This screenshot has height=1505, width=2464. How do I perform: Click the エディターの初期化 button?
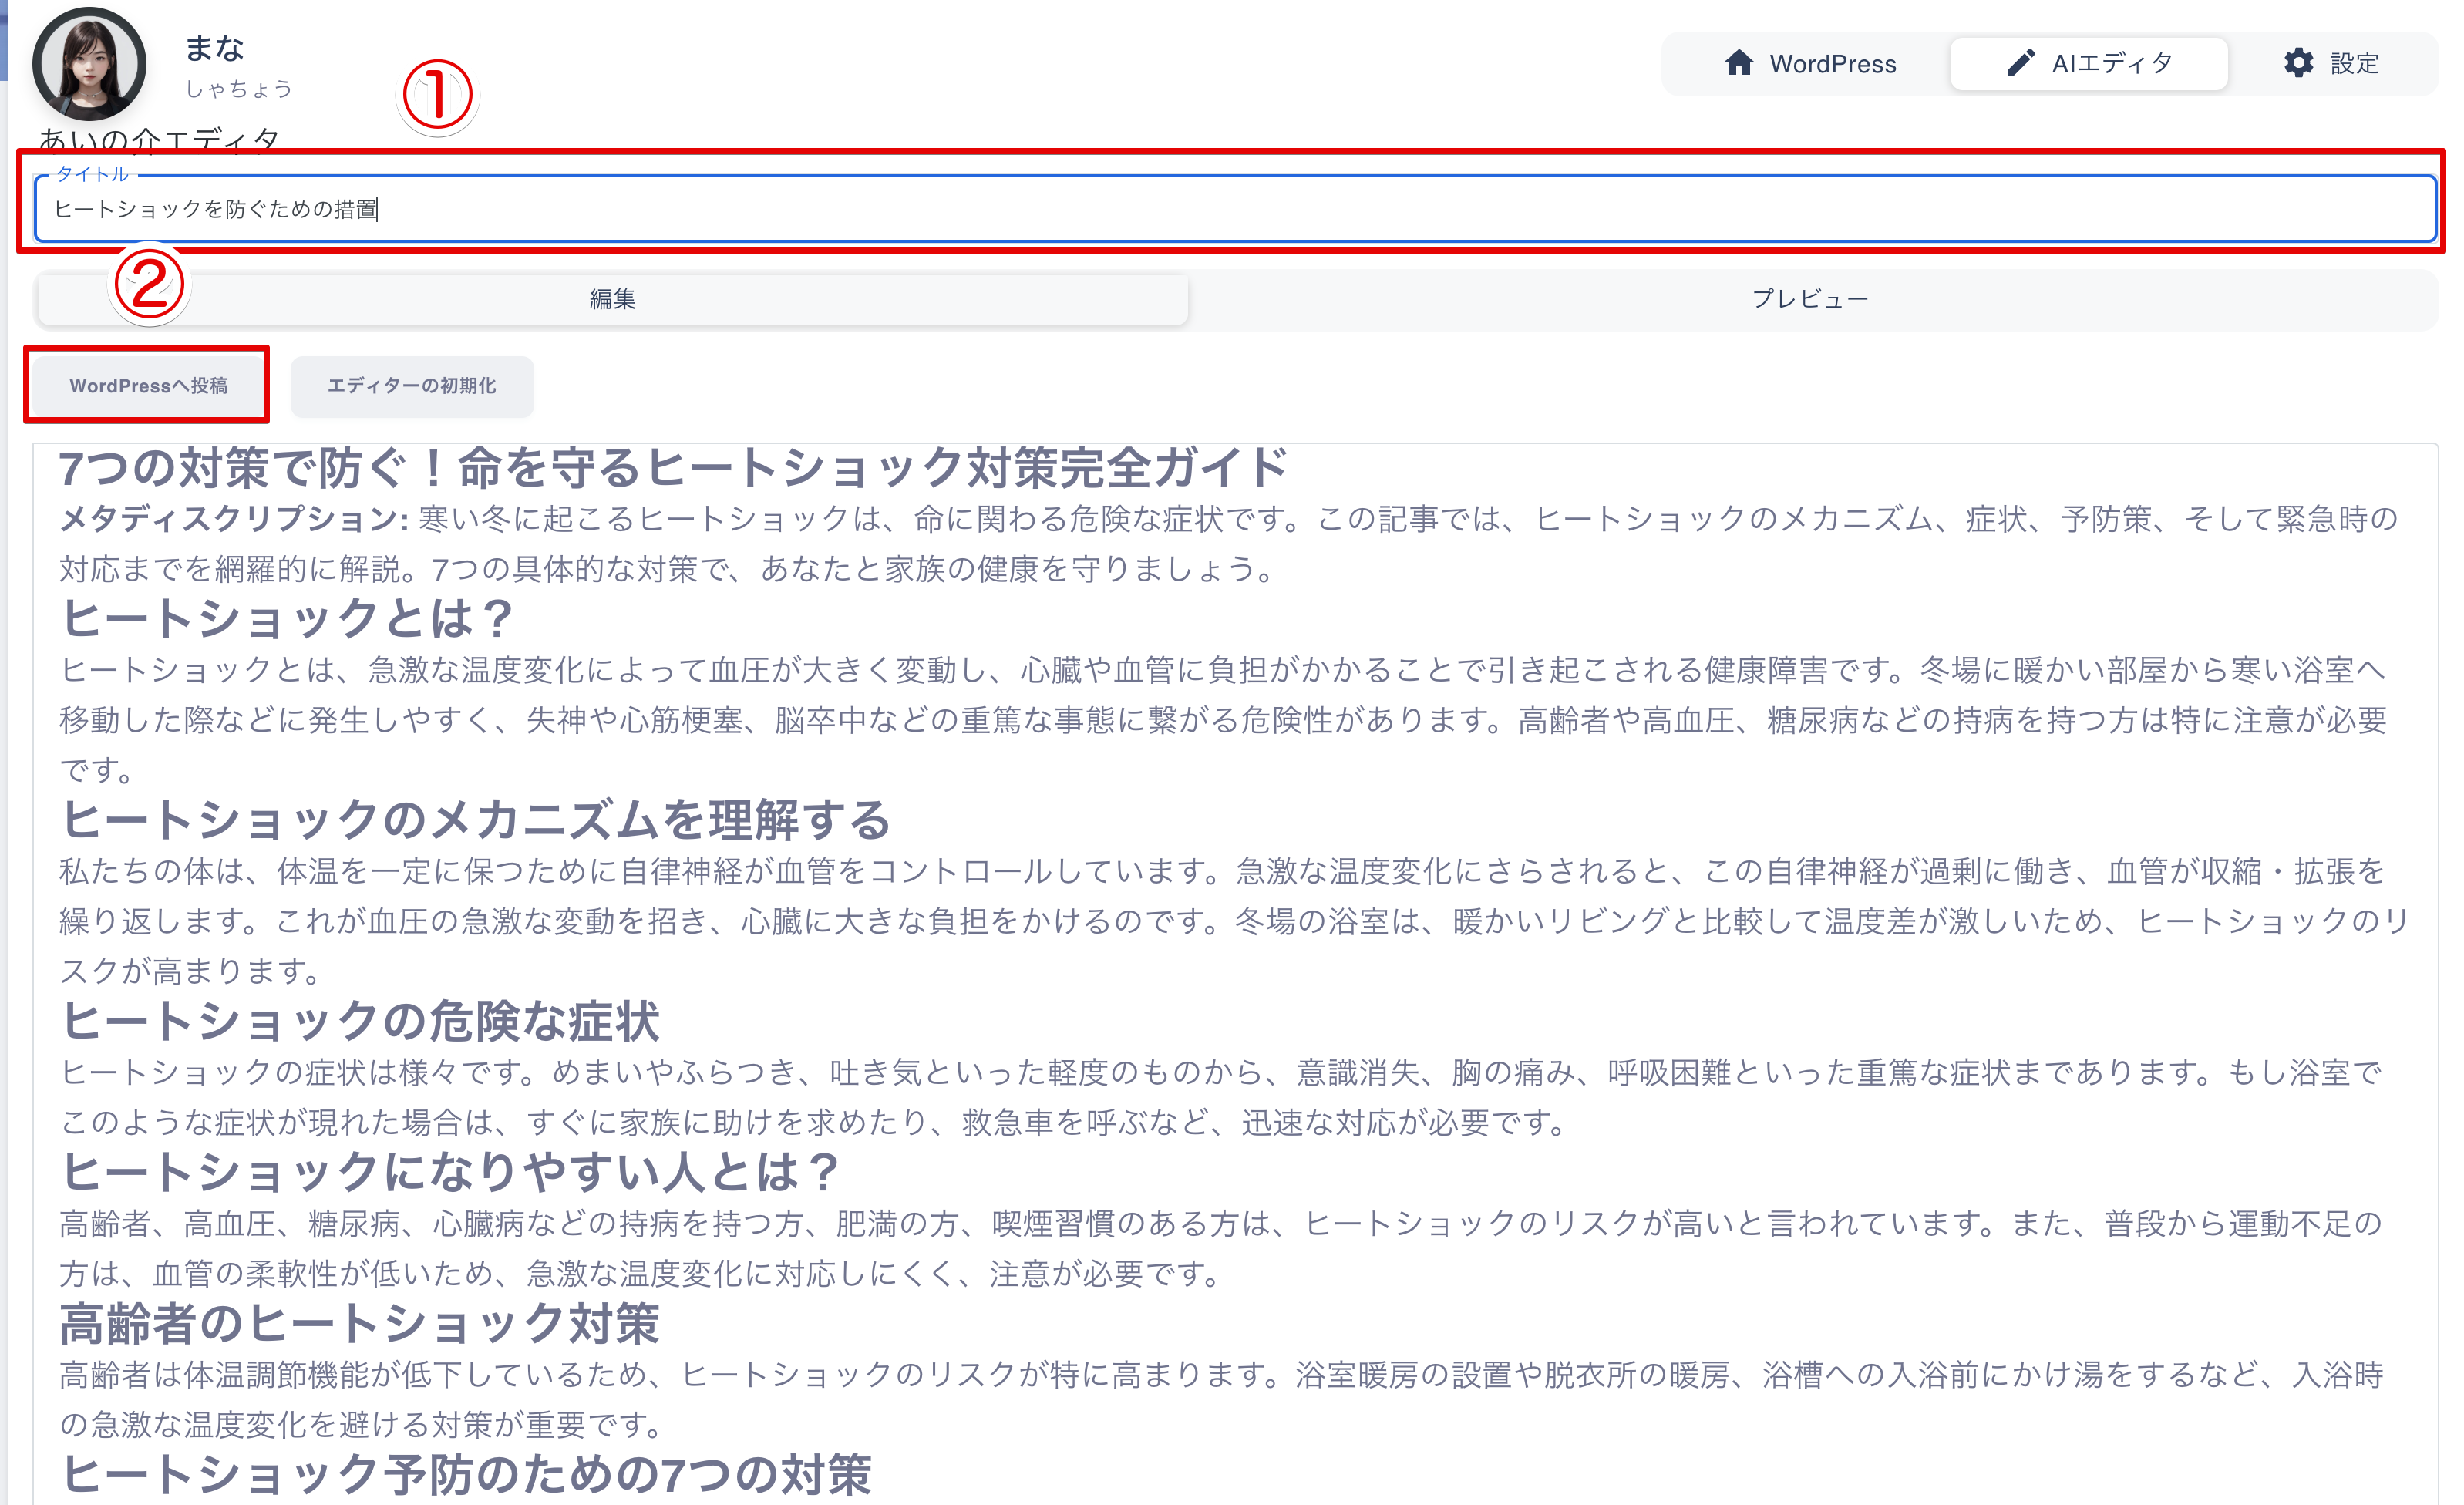tap(411, 386)
